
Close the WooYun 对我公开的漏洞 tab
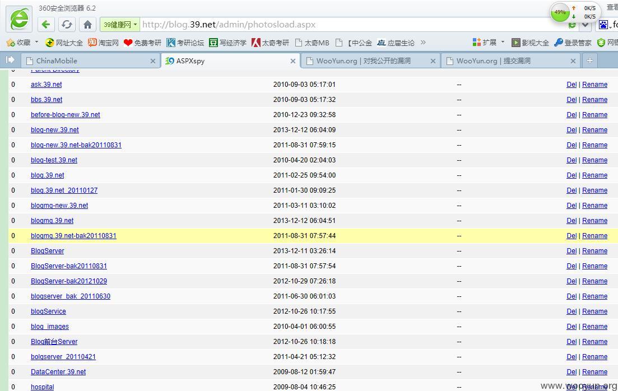[433, 61]
